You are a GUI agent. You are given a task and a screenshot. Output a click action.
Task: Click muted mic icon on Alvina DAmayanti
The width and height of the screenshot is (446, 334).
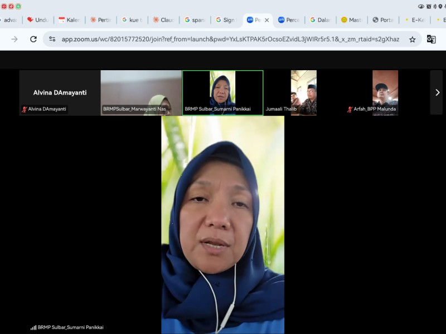pos(25,109)
